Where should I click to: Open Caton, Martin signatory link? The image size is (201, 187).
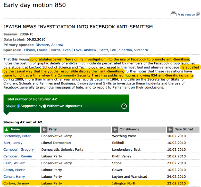[14, 170]
